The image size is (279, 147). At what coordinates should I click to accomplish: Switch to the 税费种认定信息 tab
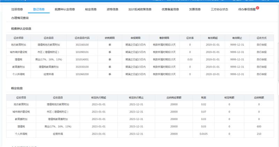pyautogui.click(x=65, y=10)
